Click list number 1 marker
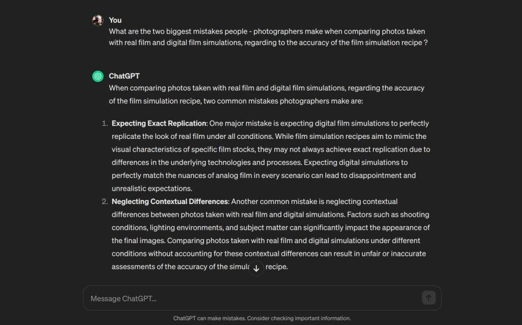522x325 pixels. [105, 123]
